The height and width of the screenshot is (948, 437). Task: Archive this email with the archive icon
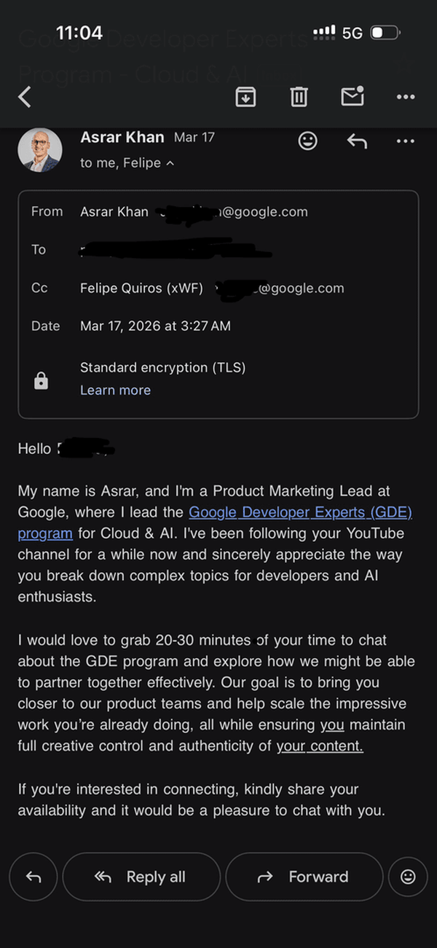point(246,96)
